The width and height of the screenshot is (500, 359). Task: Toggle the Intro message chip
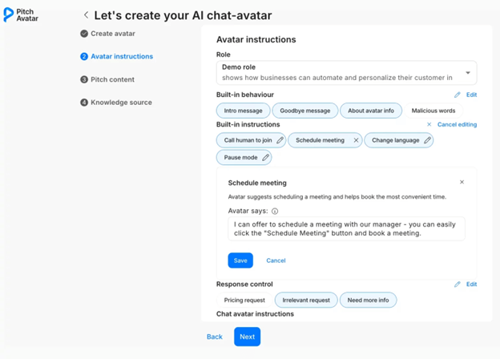[243, 111]
